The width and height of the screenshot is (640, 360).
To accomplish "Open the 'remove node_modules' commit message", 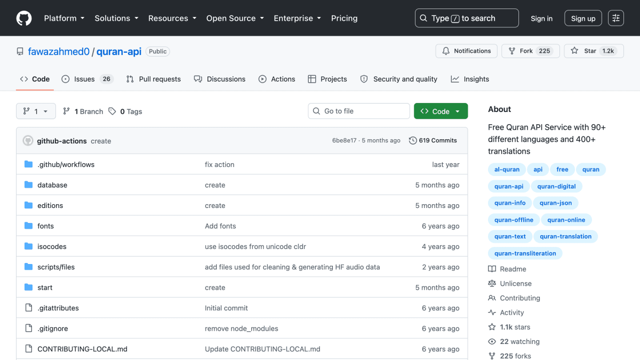I will coord(242,329).
